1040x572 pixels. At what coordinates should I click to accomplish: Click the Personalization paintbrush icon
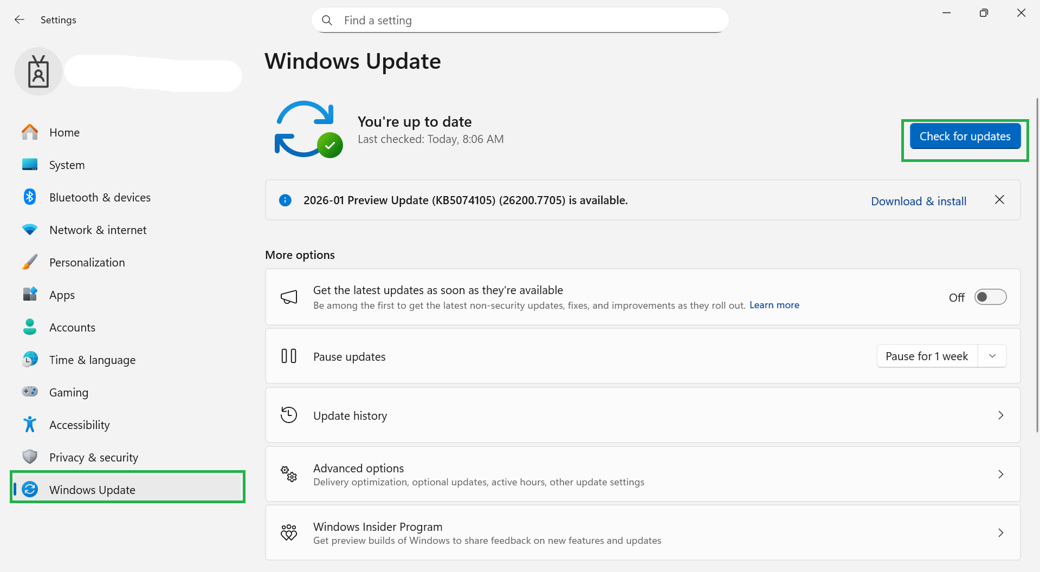(30, 262)
